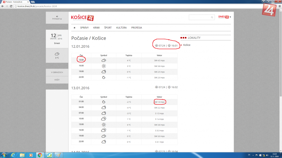Click inside the site search field
The height and width of the screenshot is (158, 282).
(x=199, y=17)
